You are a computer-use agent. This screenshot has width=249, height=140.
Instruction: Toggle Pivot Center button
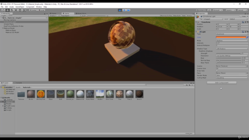[33, 10]
